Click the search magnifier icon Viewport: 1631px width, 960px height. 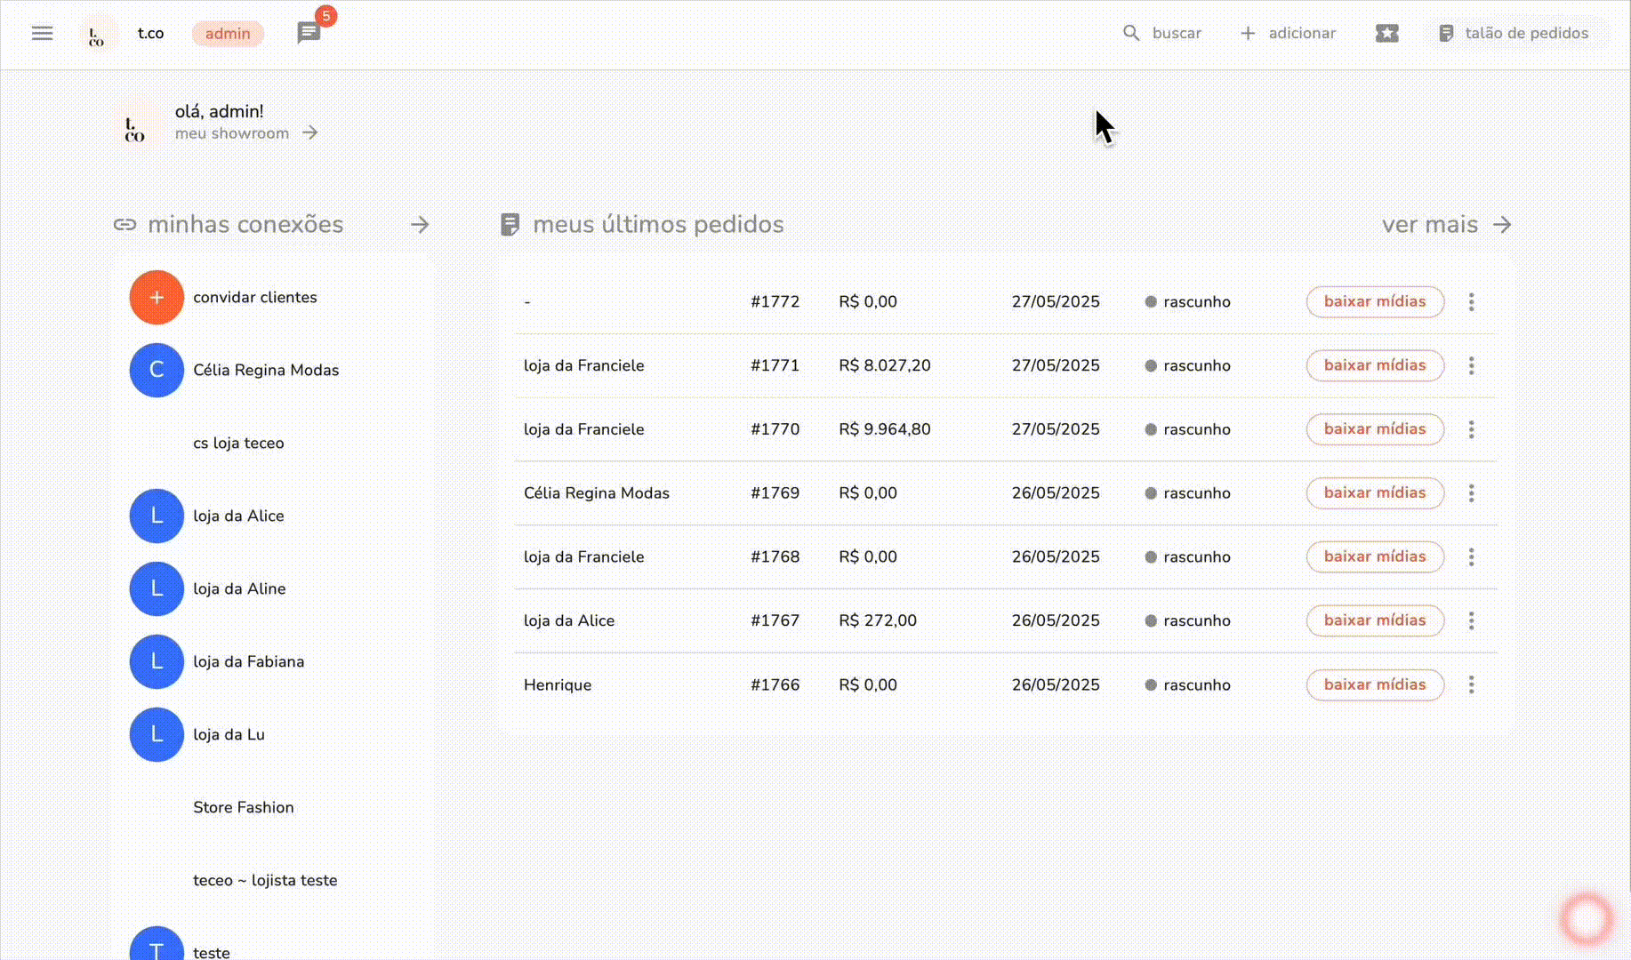pyautogui.click(x=1131, y=34)
